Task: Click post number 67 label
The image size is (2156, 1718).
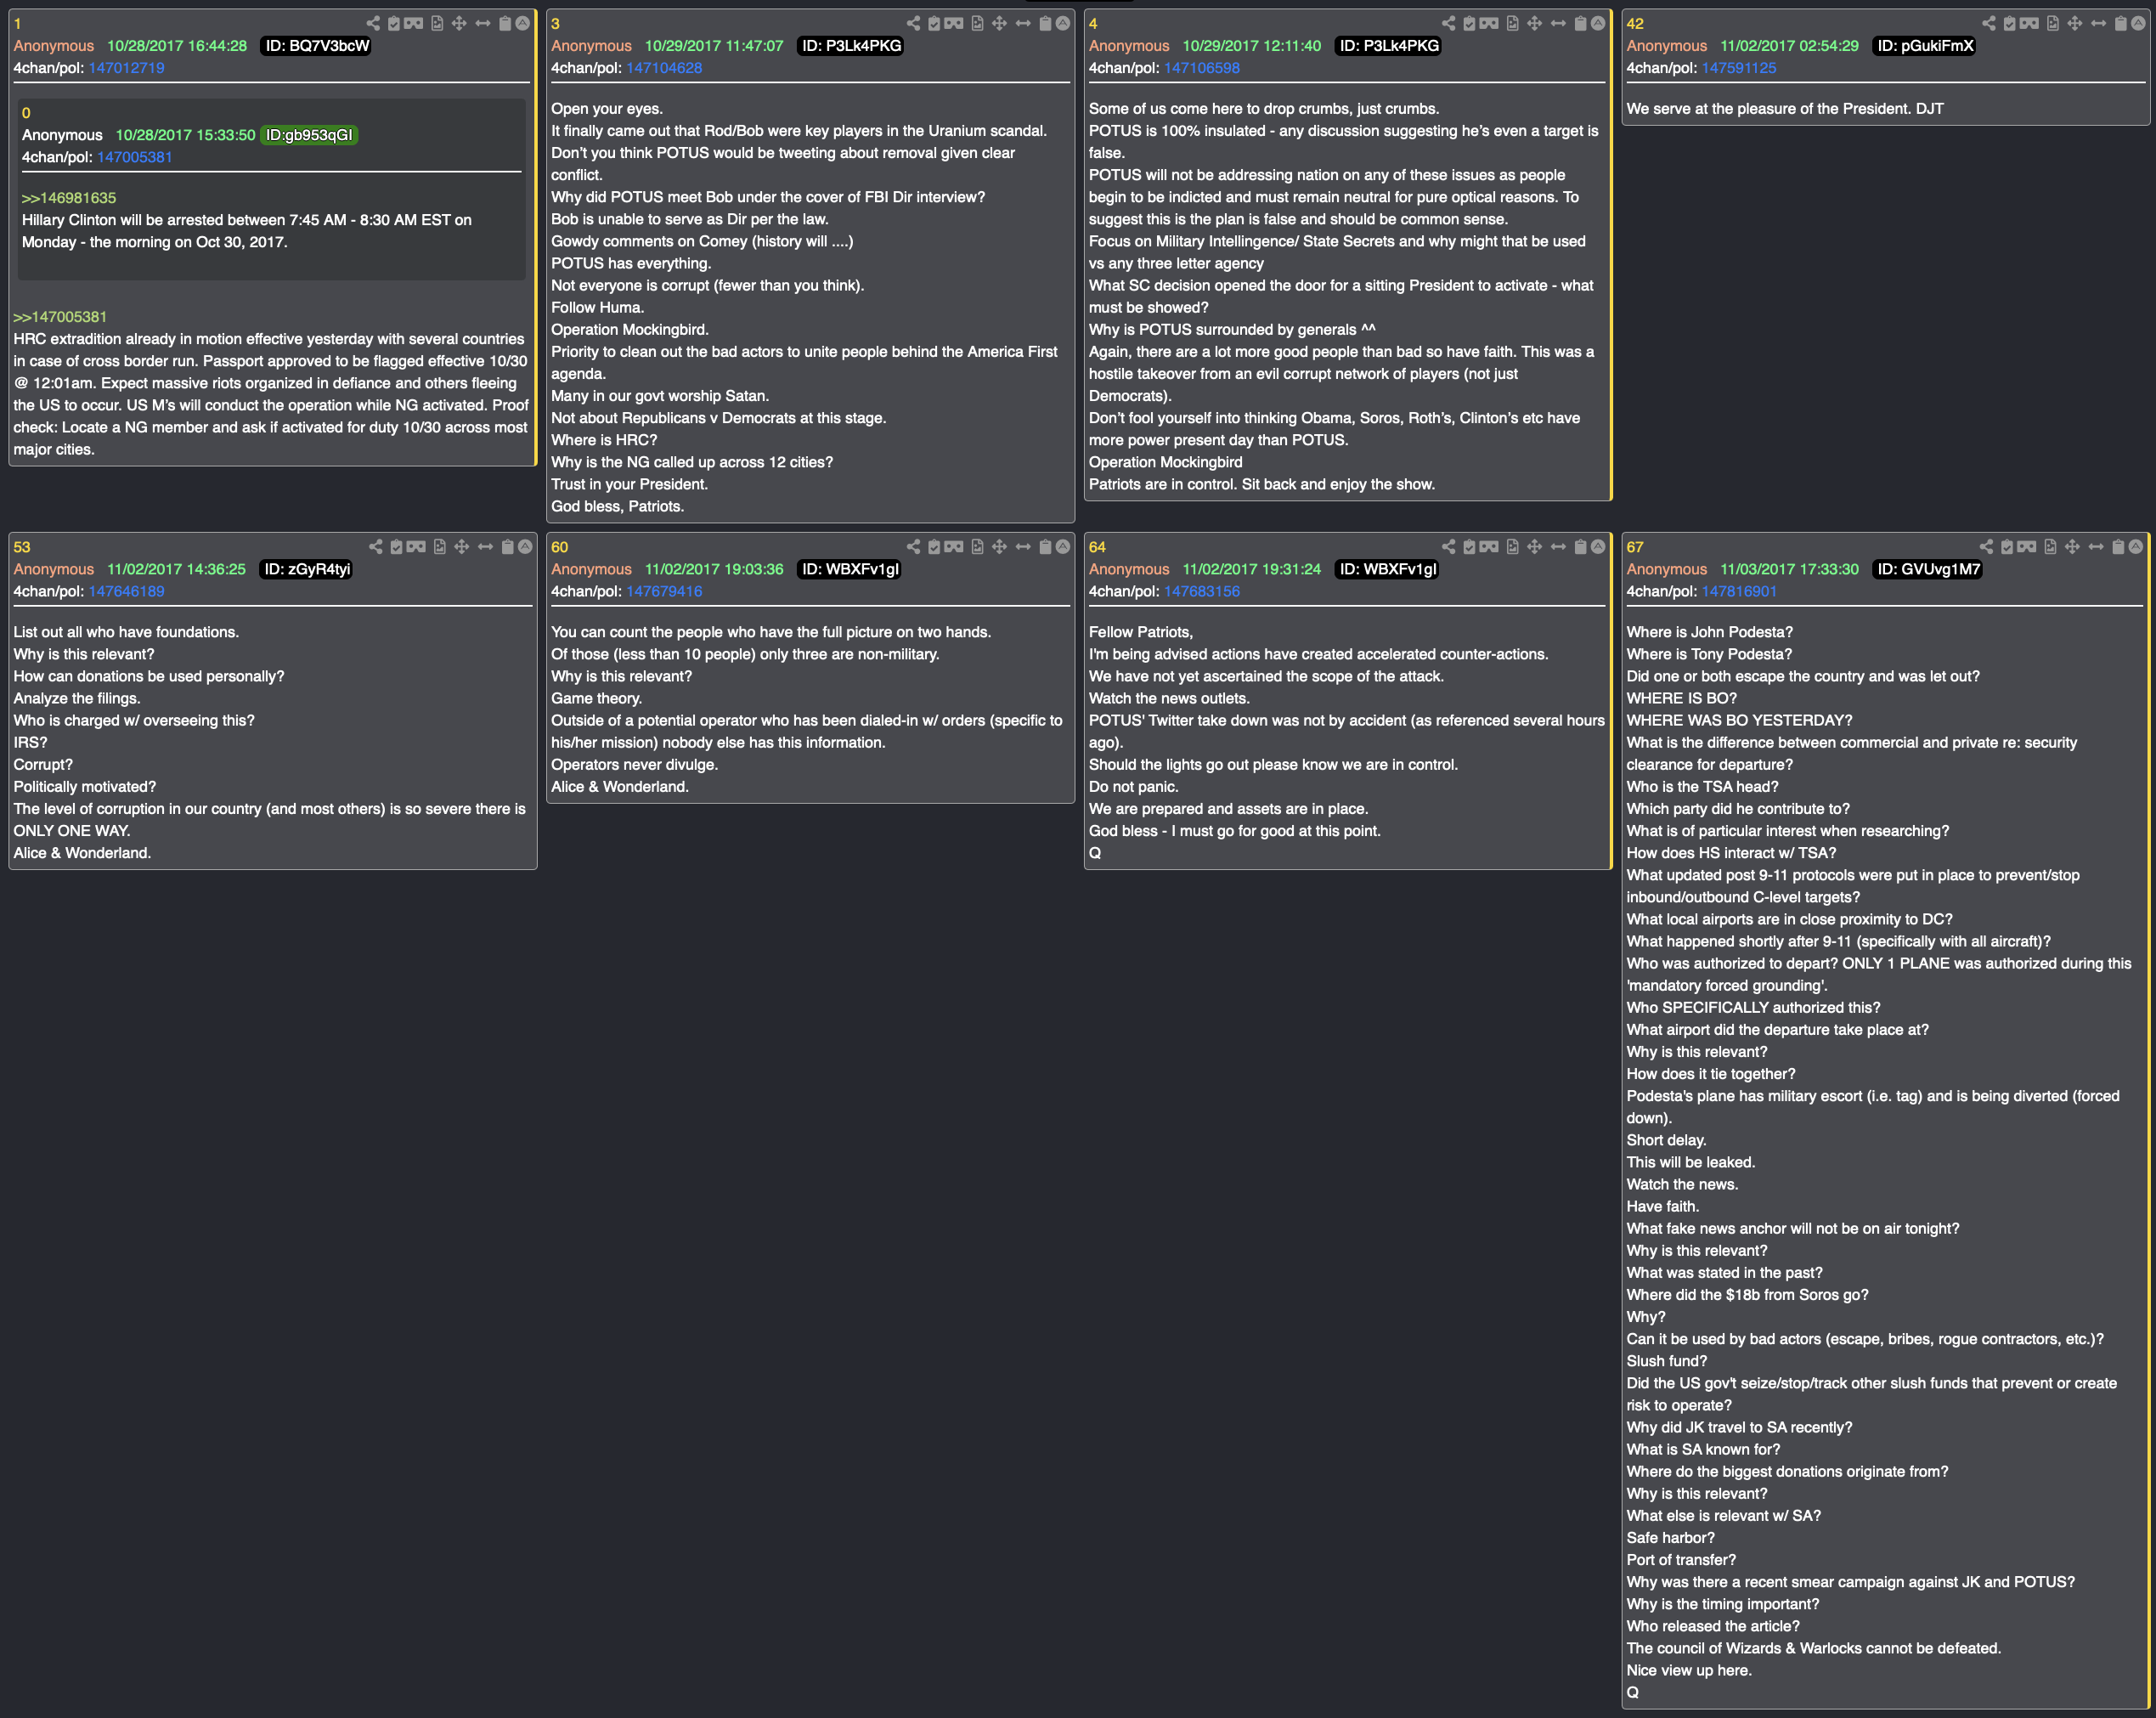Action: 1635,547
